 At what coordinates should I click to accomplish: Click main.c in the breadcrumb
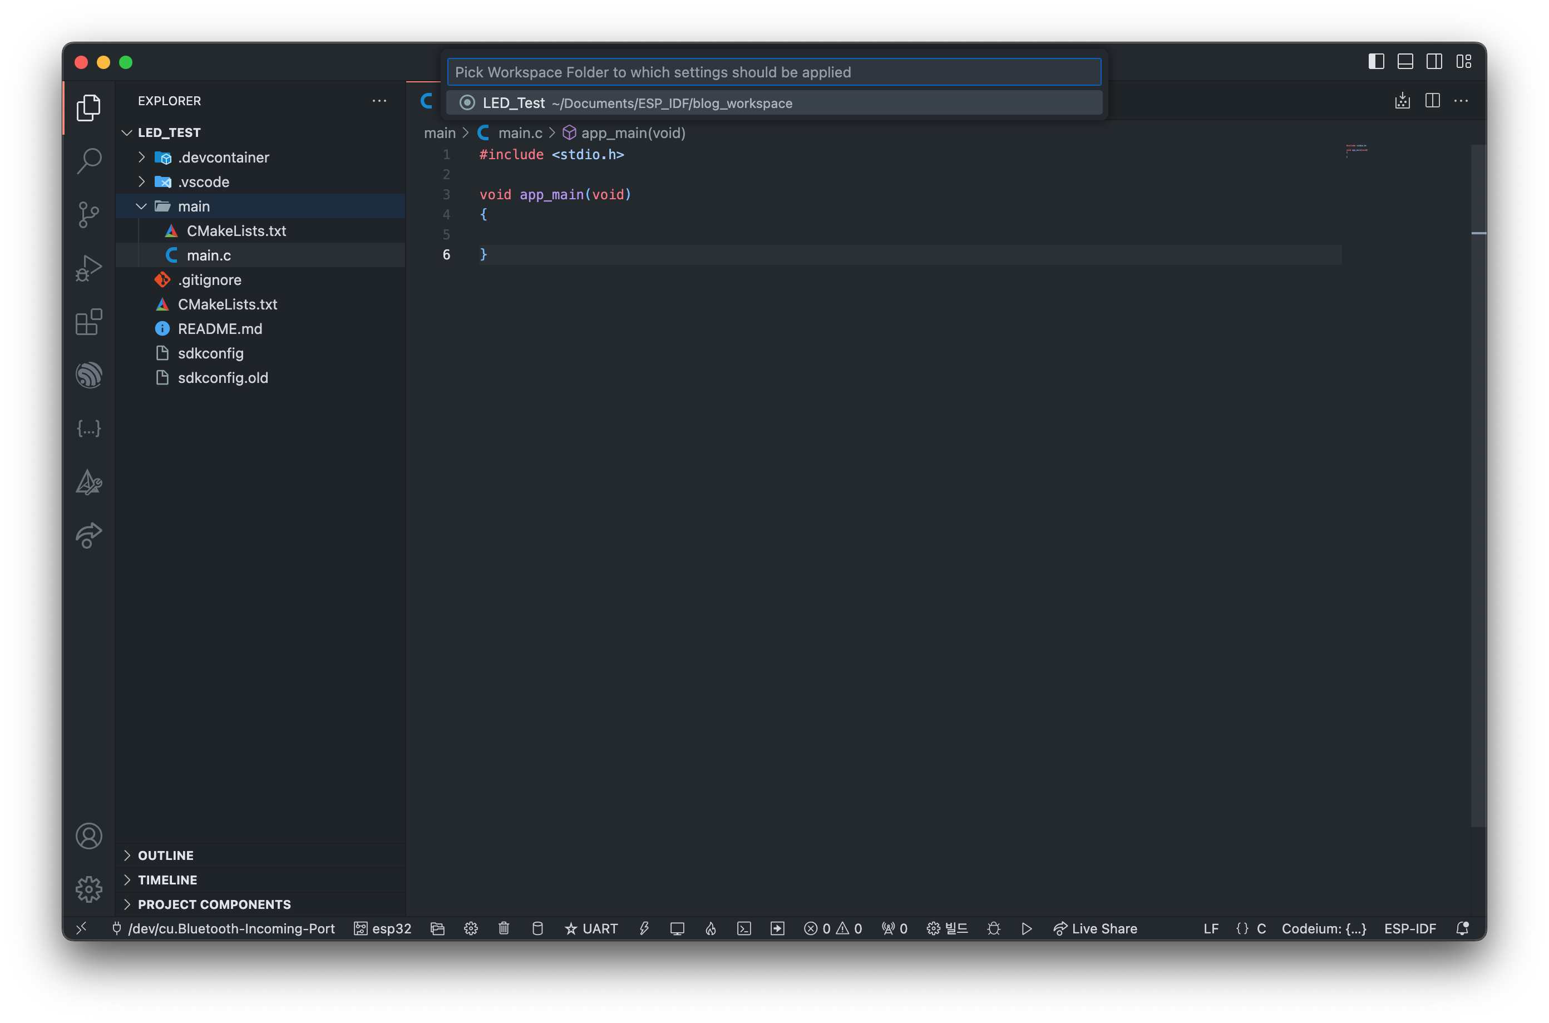(520, 133)
